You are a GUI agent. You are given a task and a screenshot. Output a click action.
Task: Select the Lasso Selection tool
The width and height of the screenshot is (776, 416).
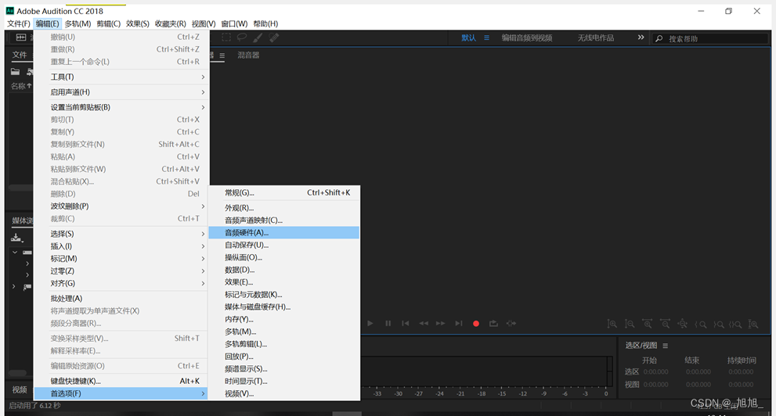(241, 38)
